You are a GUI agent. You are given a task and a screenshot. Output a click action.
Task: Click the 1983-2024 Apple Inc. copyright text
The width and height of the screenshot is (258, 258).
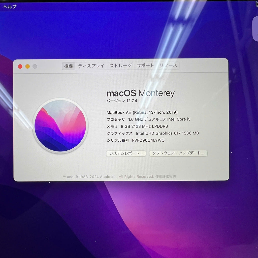pos(108,177)
